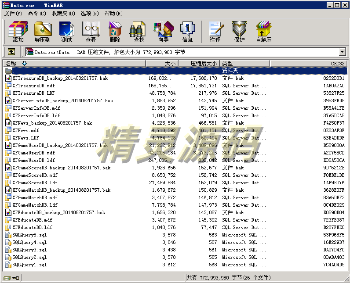Click the icon of XFNews.mdf
This screenshot has height=283, width=350.
point(8,130)
